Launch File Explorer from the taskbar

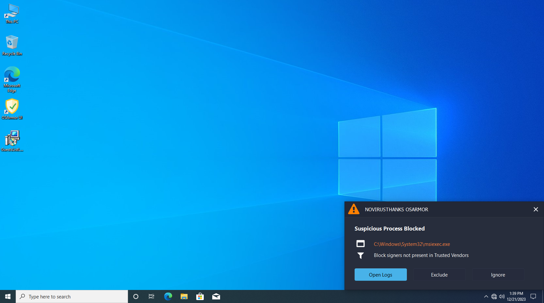[184, 296]
